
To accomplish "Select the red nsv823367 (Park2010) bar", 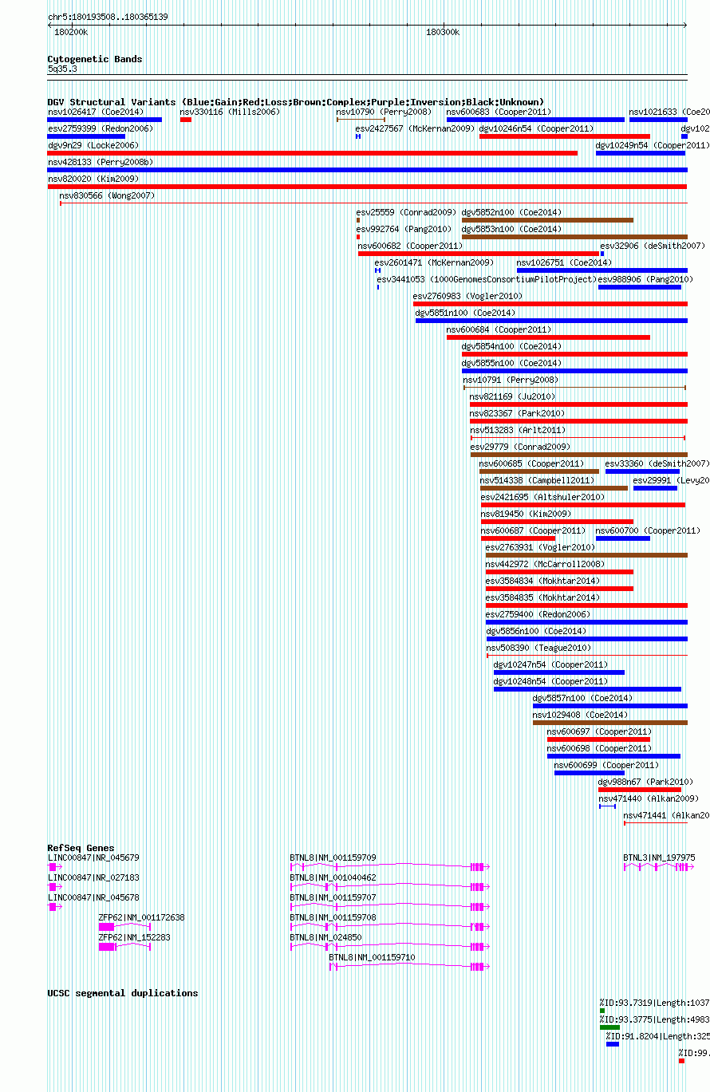I will coord(578,421).
